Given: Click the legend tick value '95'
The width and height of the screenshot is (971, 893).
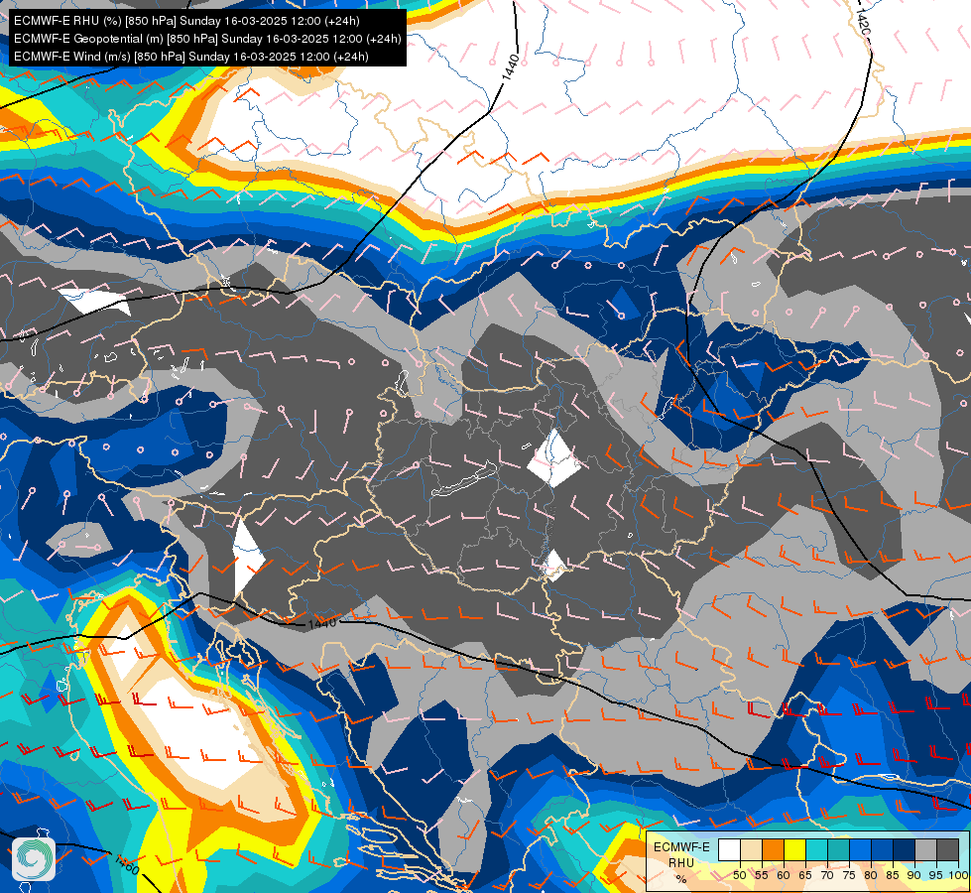Looking at the screenshot, I should click(x=935, y=875).
